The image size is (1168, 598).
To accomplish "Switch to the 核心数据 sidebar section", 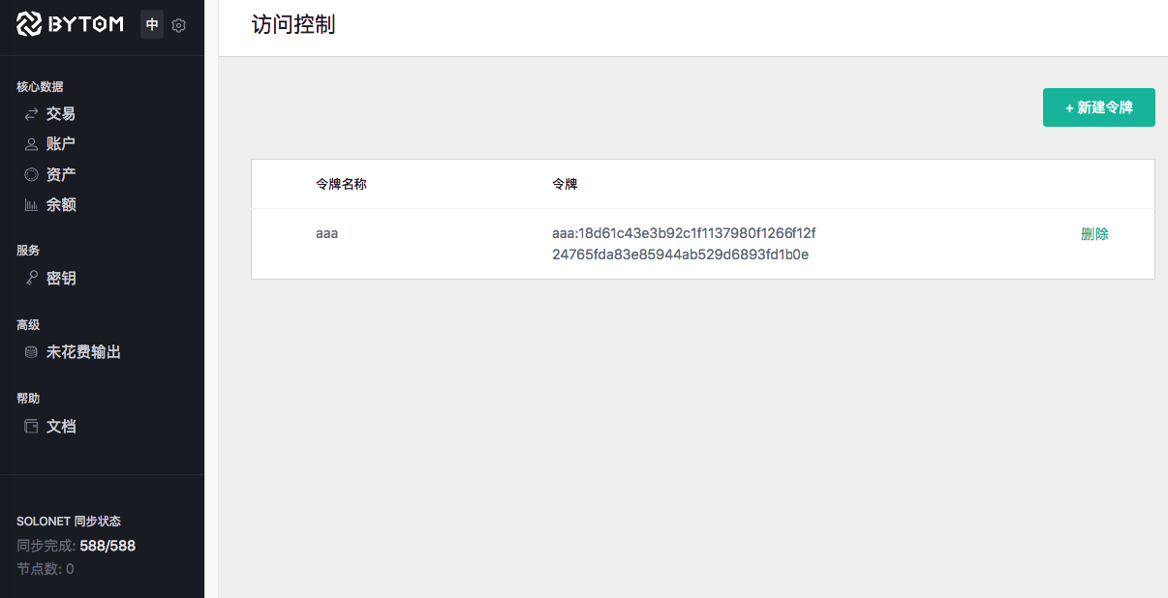I will [36, 86].
